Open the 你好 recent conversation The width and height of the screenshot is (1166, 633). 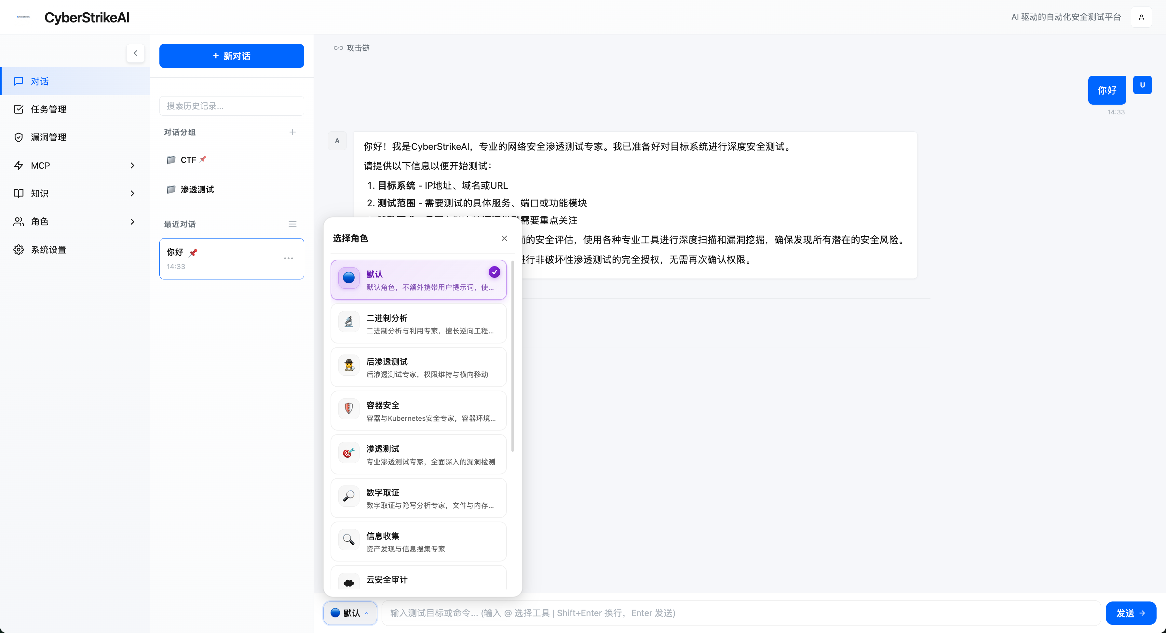[231, 259]
